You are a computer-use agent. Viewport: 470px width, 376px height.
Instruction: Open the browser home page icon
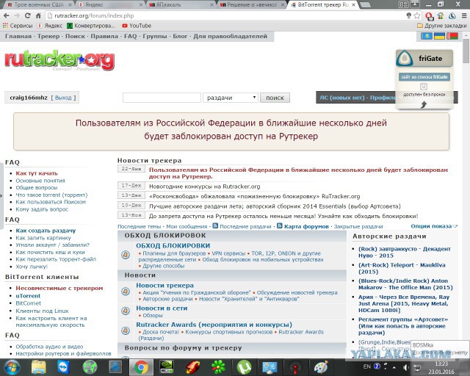[38, 15]
